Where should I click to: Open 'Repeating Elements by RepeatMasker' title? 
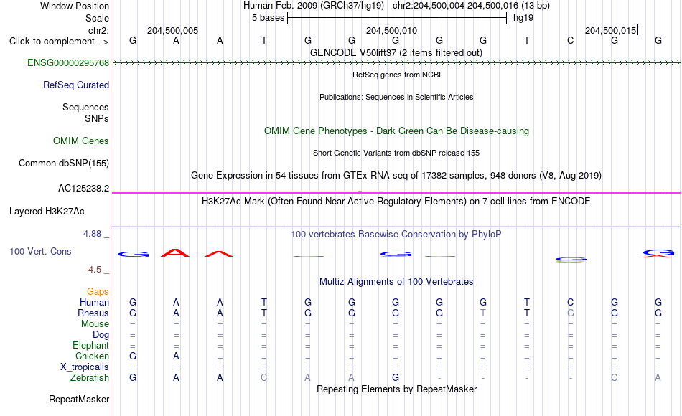coord(396,389)
